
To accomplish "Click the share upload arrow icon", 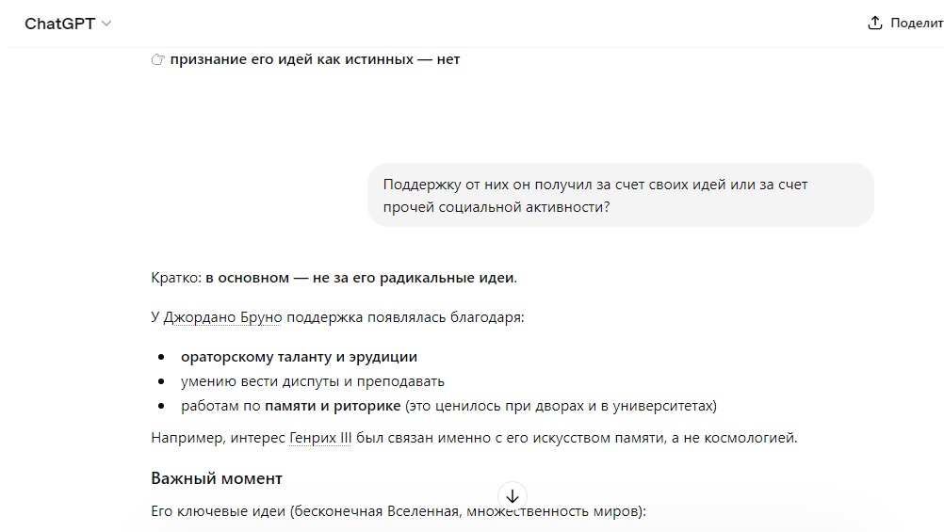I will (x=875, y=23).
